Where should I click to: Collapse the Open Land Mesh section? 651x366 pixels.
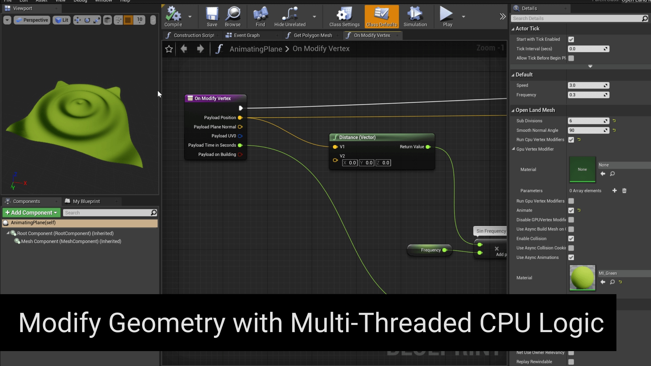(x=513, y=110)
